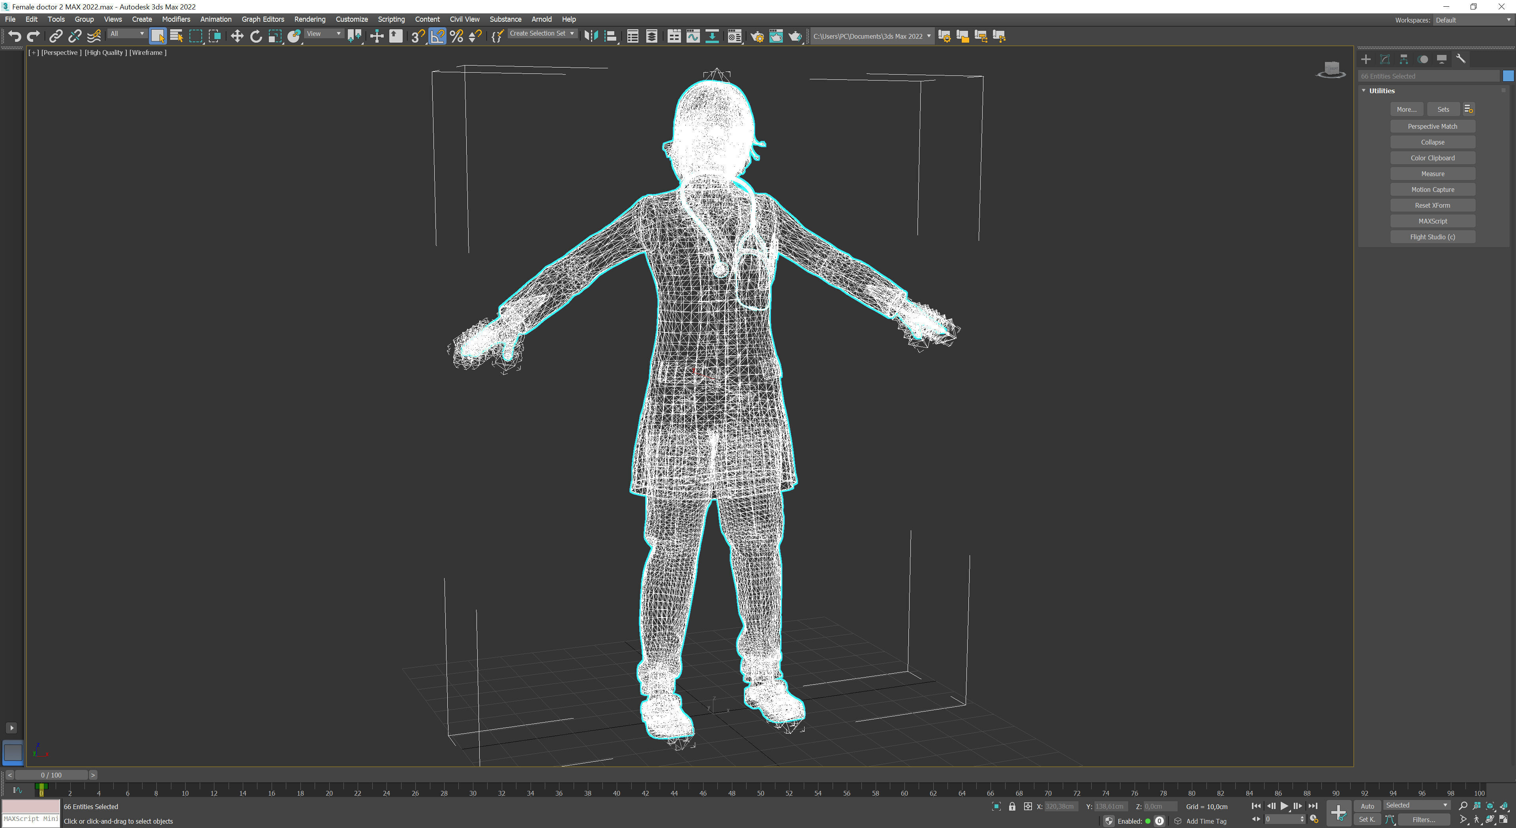Toggle the Select Object tool
This screenshot has width=1516, height=828.
(158, 36)
